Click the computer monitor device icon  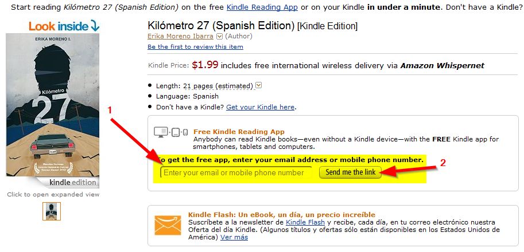tap(161, 132)
